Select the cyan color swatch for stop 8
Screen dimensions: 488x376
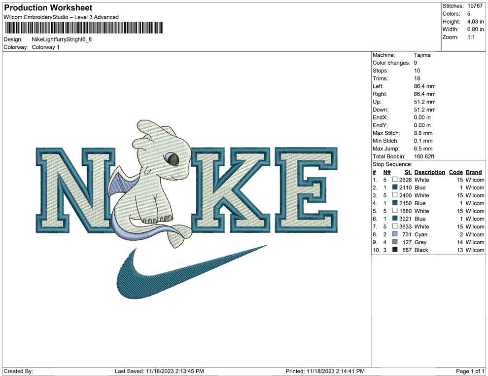[x=395, y=234]
